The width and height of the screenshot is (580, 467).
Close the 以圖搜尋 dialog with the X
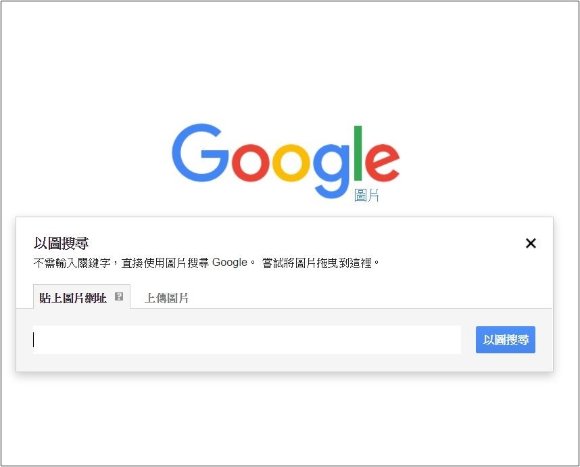click(531, 244)
